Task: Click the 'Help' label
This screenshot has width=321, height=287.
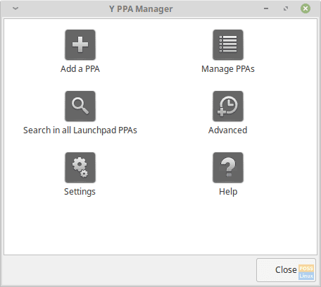Action: 228,192
